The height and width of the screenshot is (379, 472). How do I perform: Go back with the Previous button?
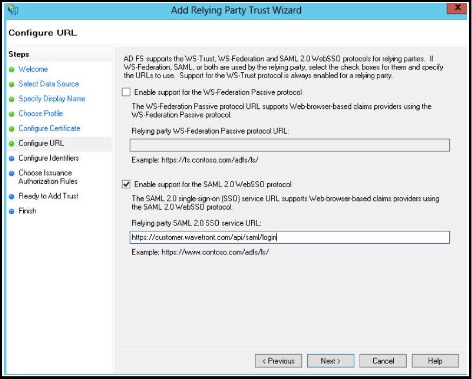(x=279, y=361)
